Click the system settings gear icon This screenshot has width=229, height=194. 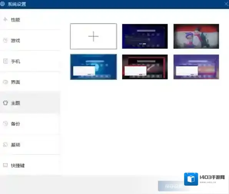tap(2, 4)
